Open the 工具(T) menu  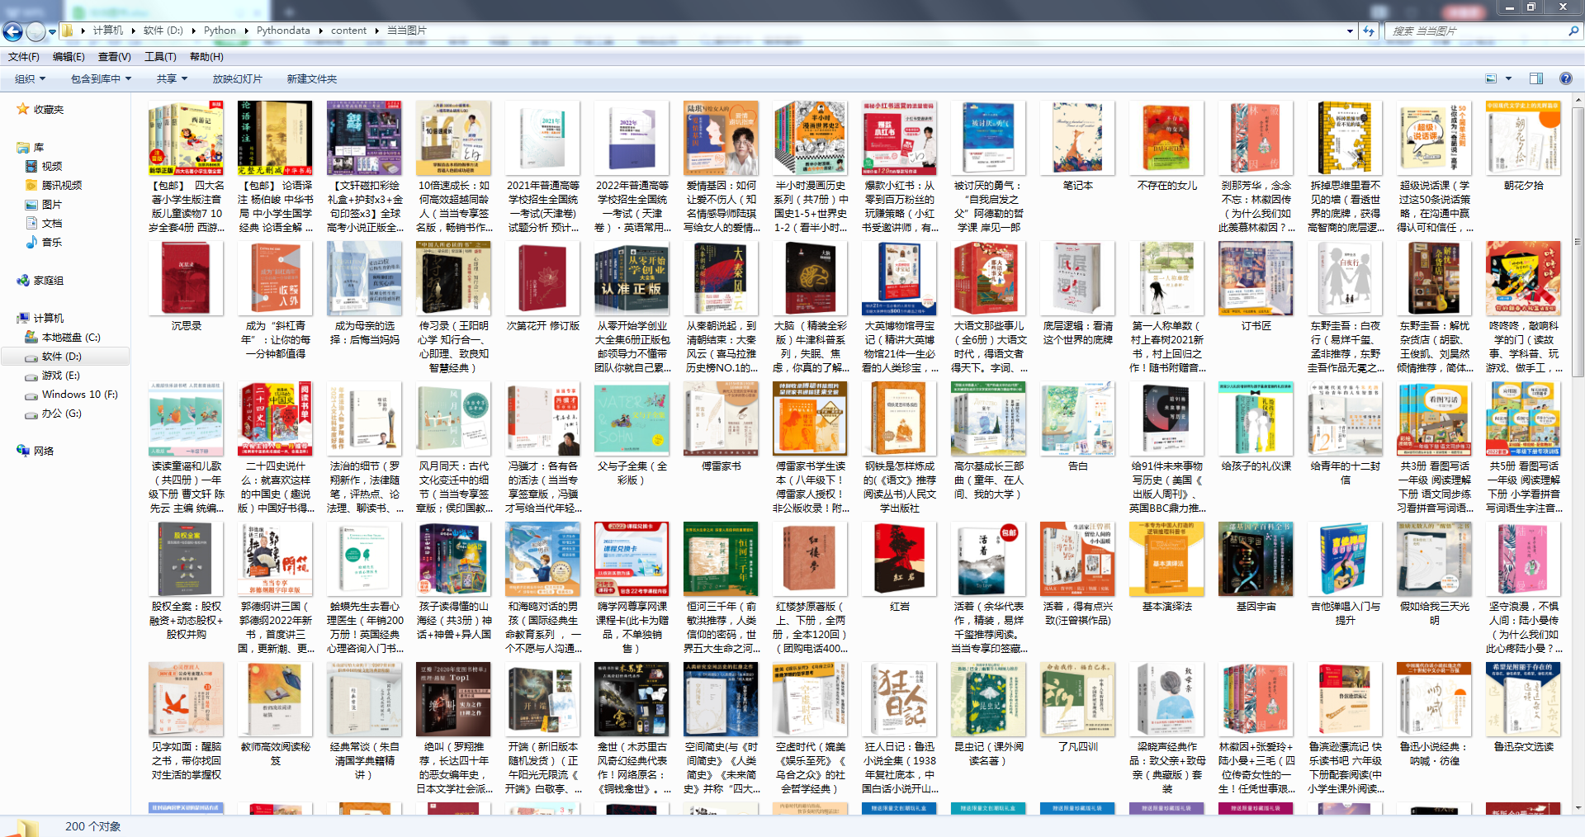[x=160, y=57]
